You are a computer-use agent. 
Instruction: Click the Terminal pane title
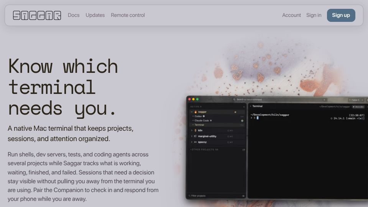(x=257, y=106)
